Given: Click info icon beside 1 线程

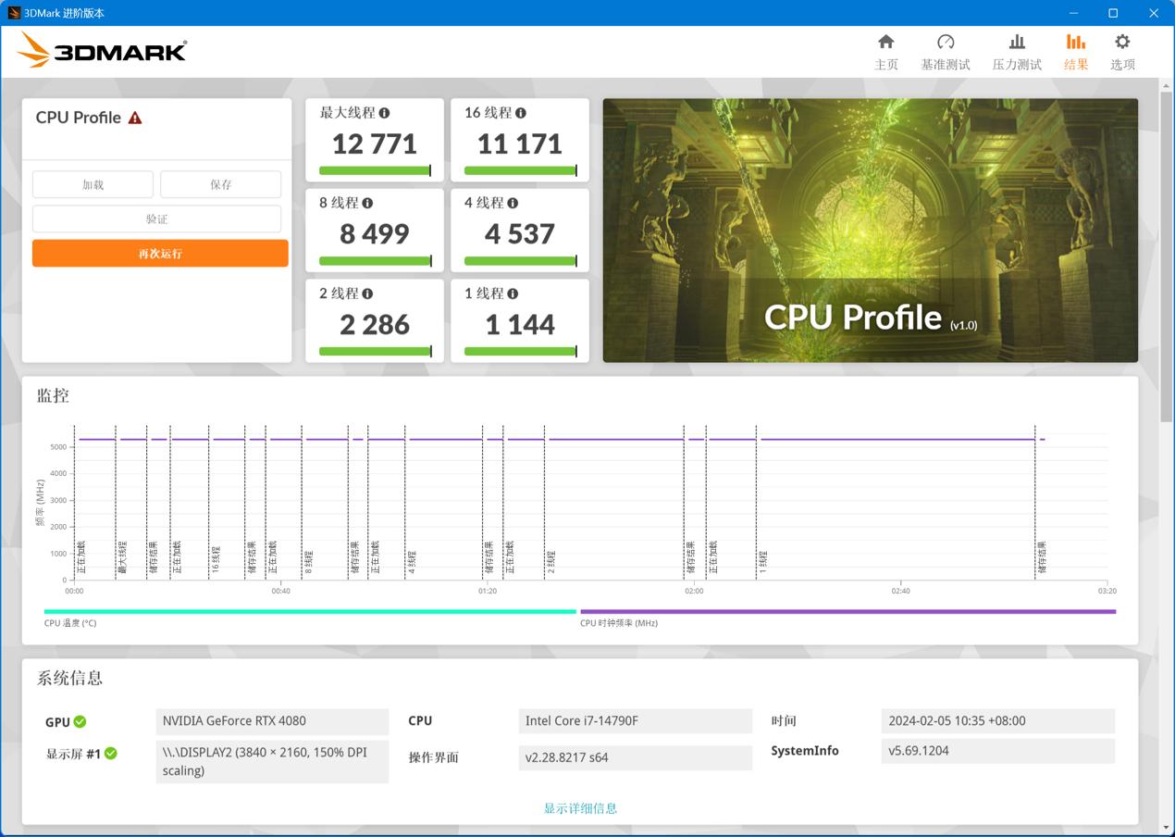Looking at the screenshot, I should (513, 294).
